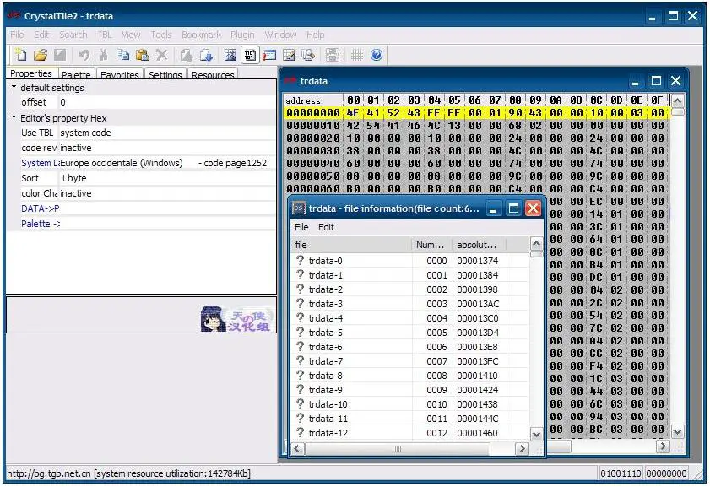The width and height of the screenshot is (710, 487).
Task: Click the System L property label
Action: pos(40,163)
